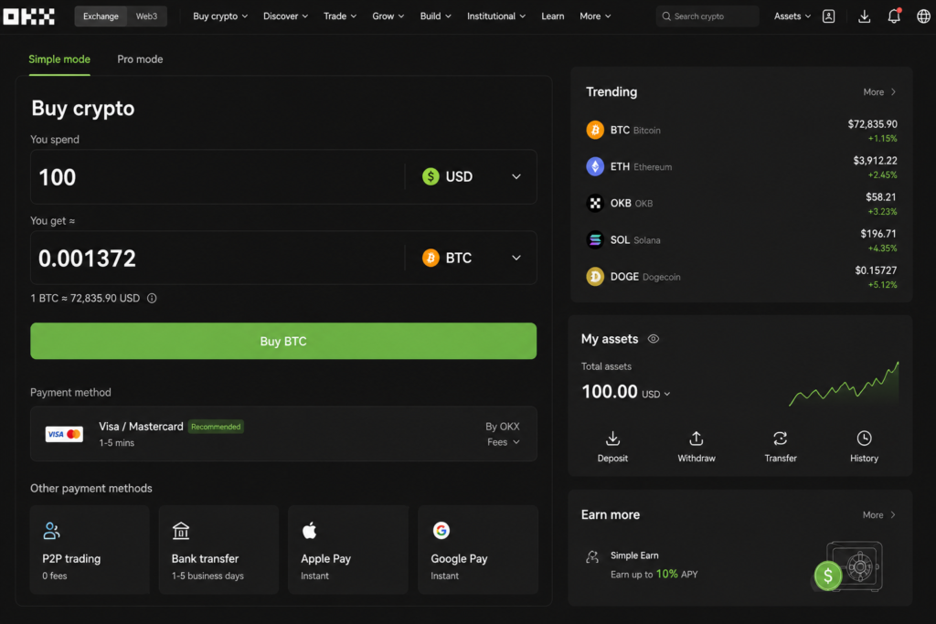936x624 pixels.
Task: Click the Buy BTC button
Action: [x=283, y=341]
